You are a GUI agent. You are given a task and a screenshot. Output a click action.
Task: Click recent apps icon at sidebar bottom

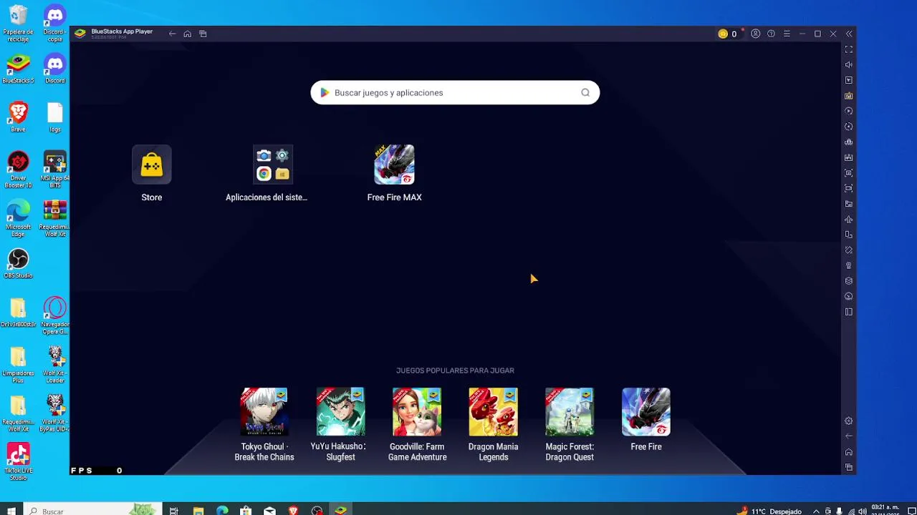point(849,467)
